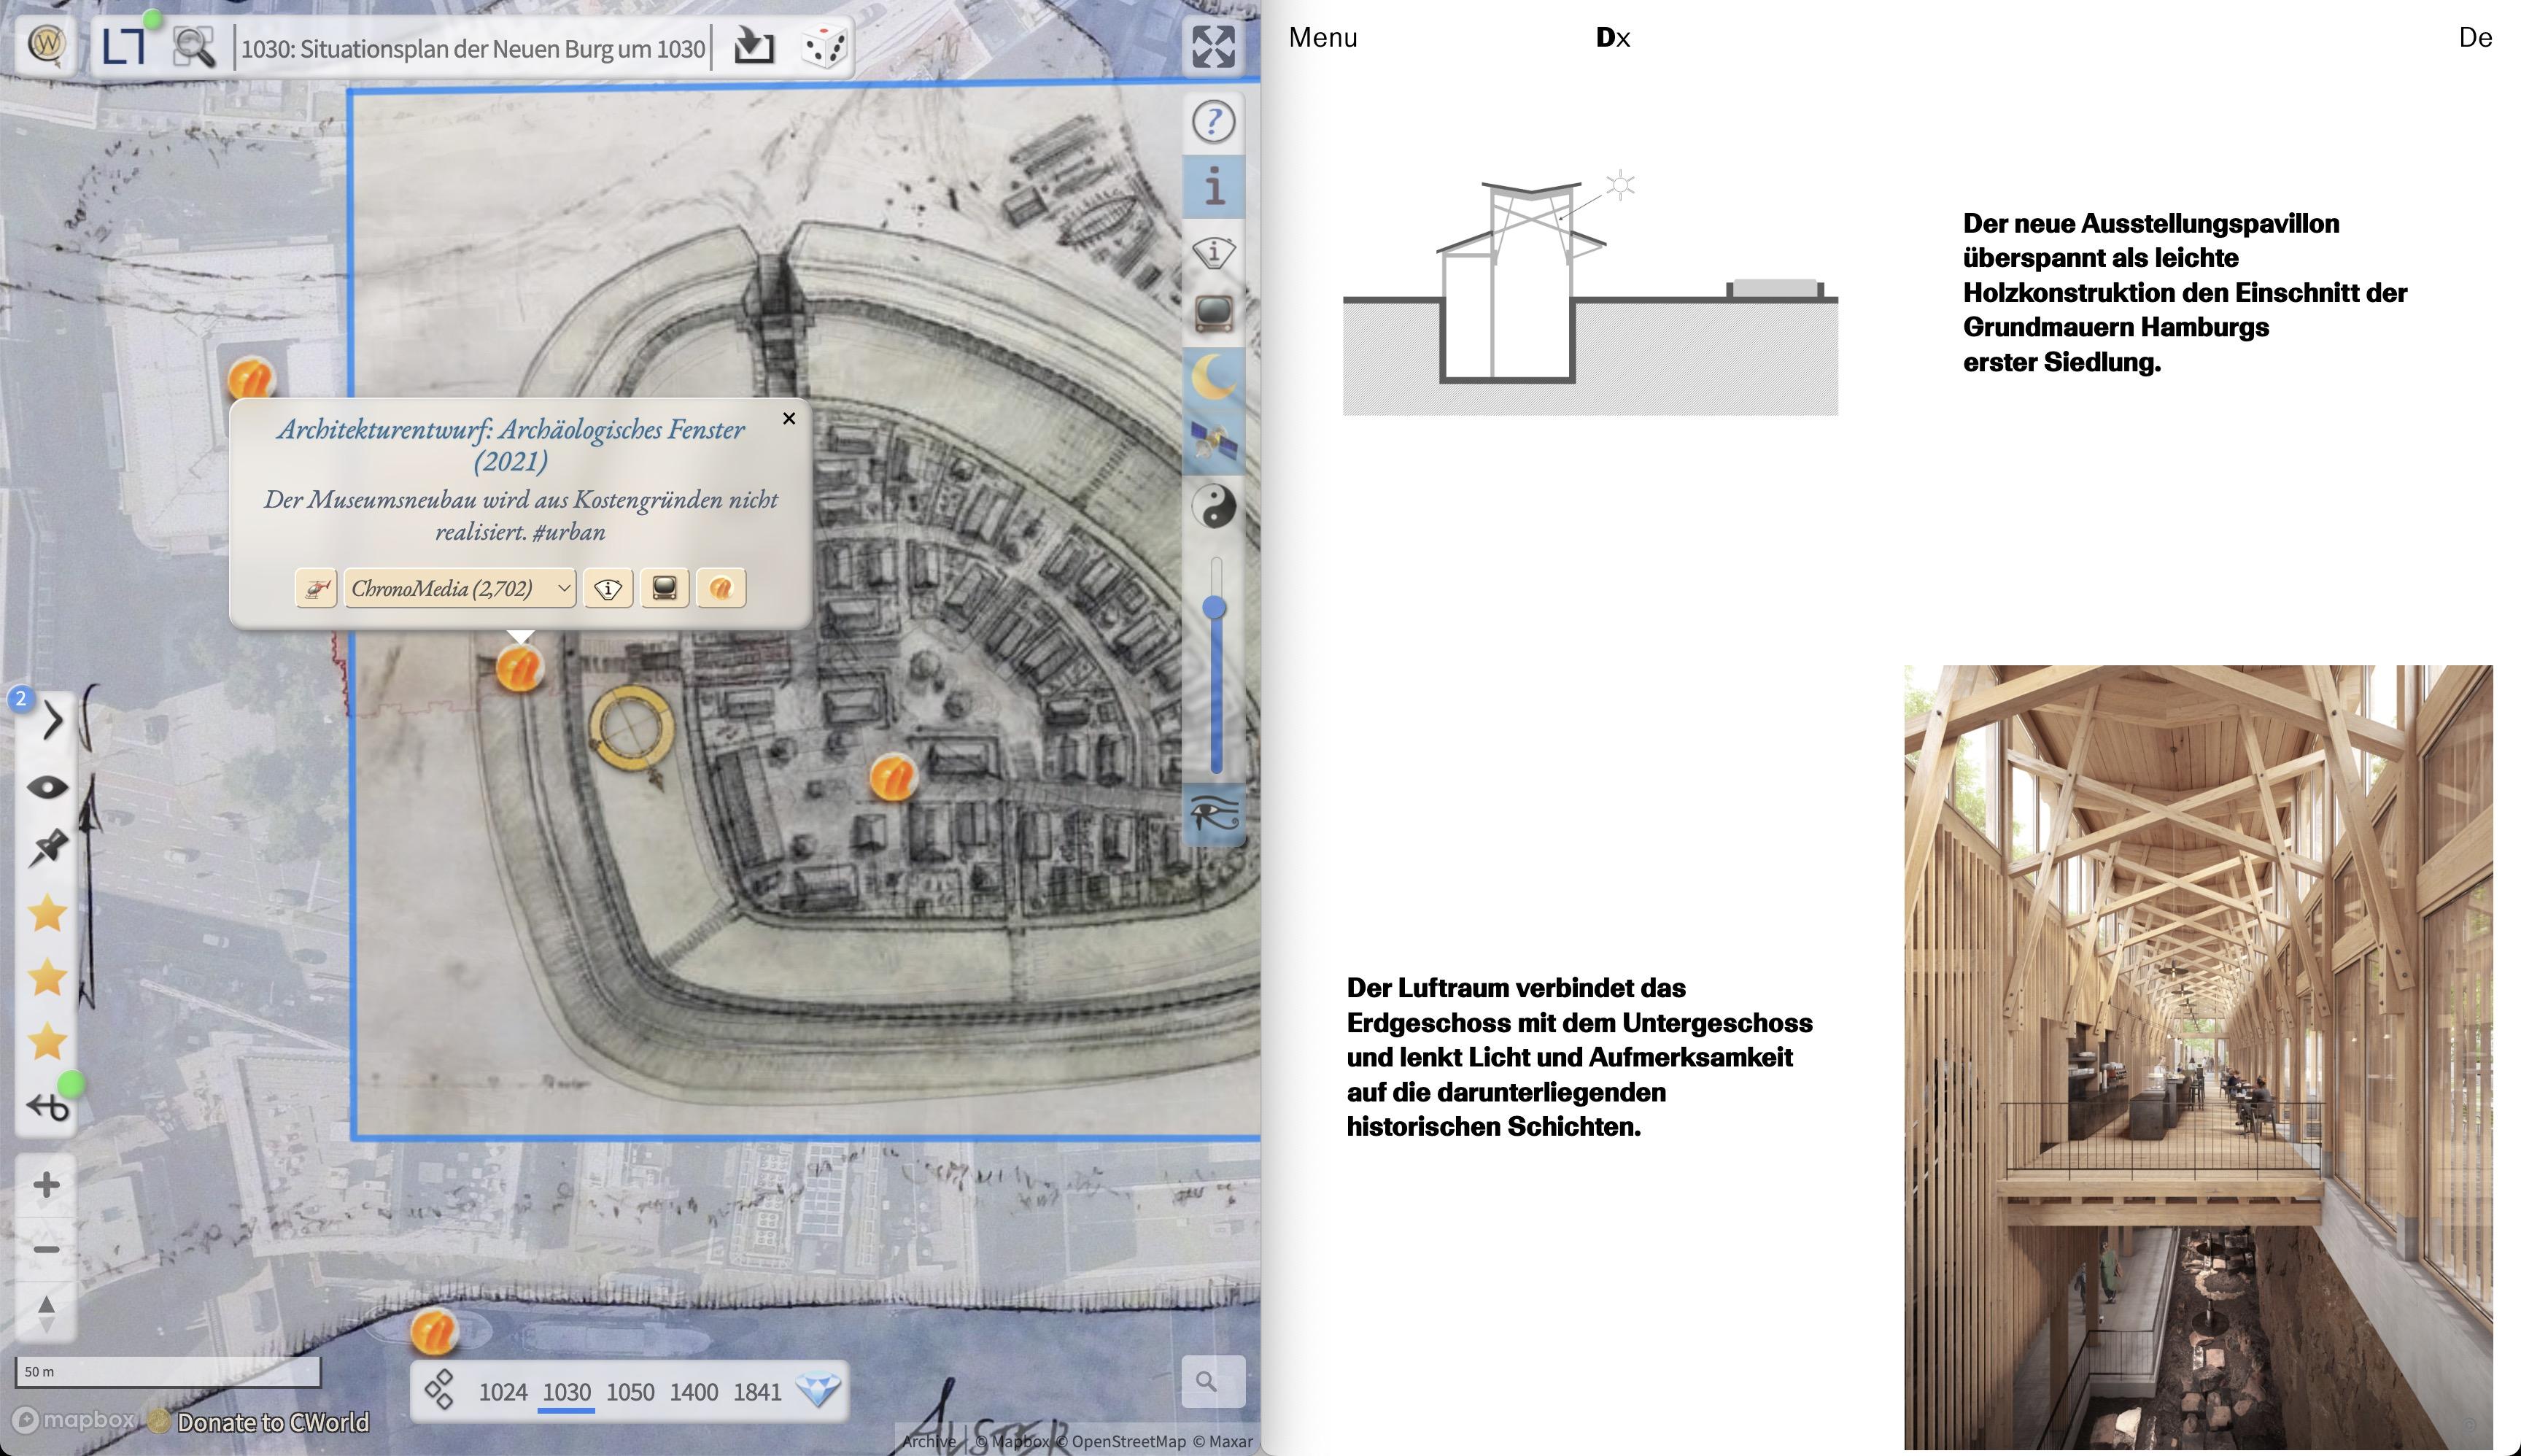
Task: Click the pavilion section drawing image
Action: pos(1590,293)
